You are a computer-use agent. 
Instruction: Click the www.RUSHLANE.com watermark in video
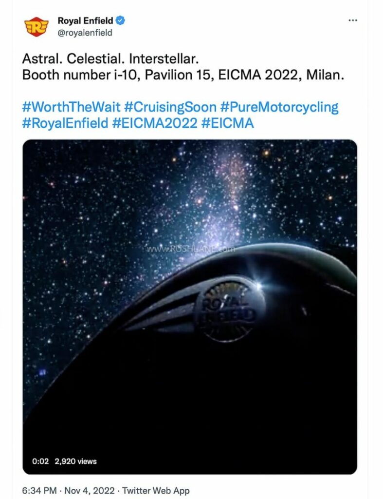point(191,249)
